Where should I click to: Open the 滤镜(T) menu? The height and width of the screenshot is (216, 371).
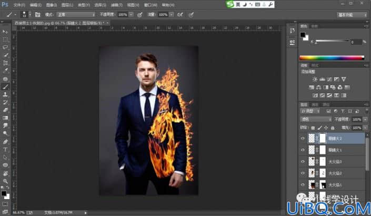coord(117,5)
